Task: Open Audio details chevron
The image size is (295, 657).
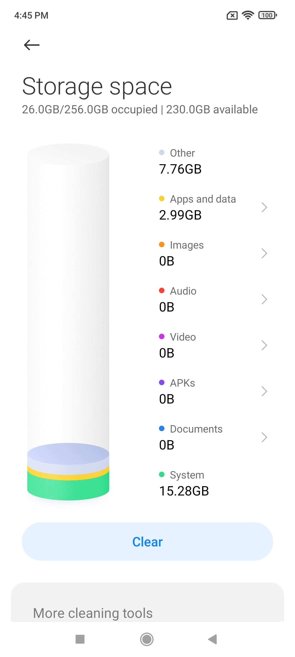Action: (264, 299)
